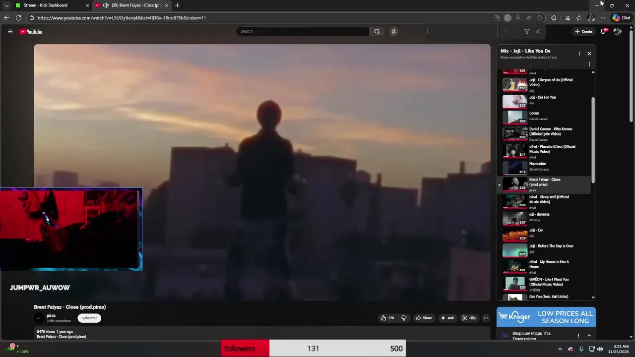Mute the tab via speaker icon

point(106,5)
